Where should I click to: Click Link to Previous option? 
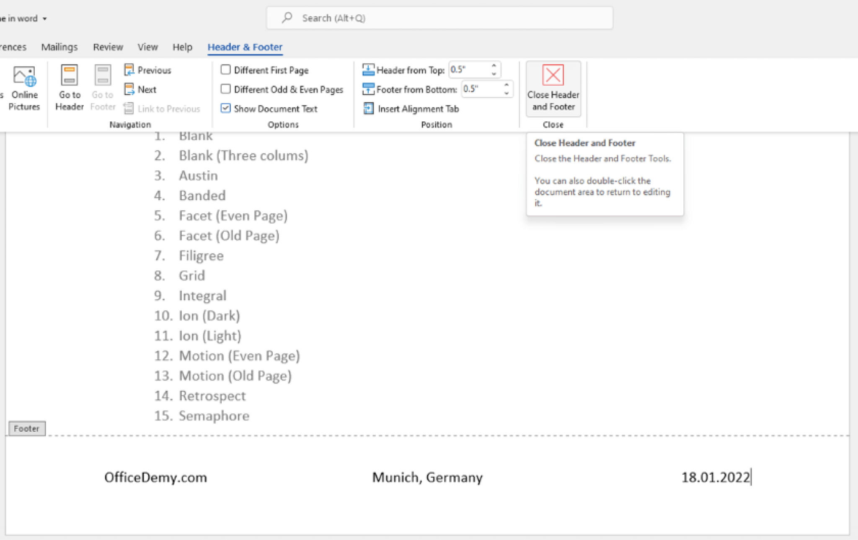(x=162, y=109)
